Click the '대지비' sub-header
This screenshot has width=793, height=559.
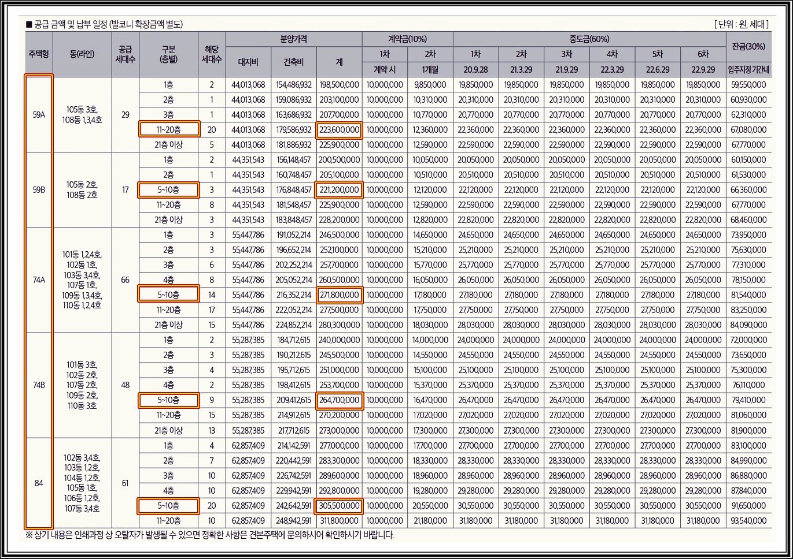point(248,62)
